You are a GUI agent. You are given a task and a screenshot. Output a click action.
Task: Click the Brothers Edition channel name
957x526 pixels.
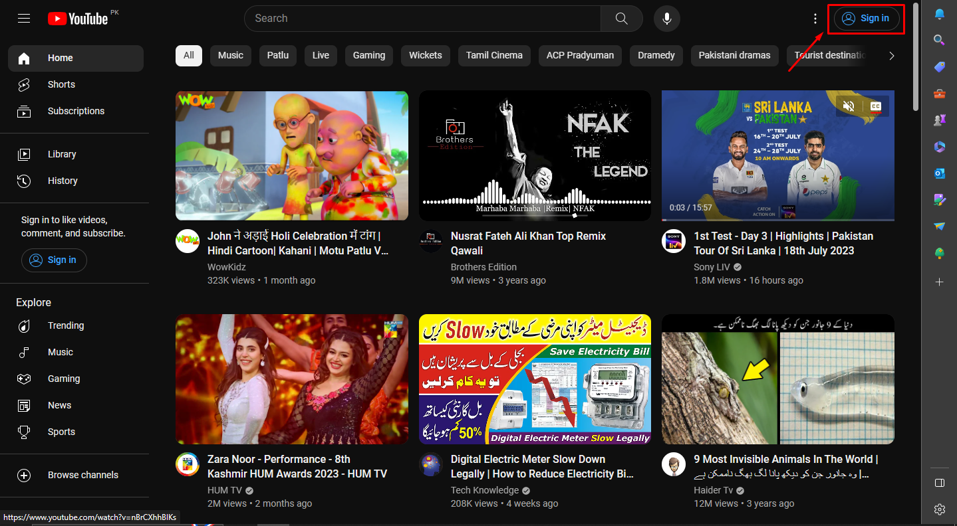click(483, 267)
